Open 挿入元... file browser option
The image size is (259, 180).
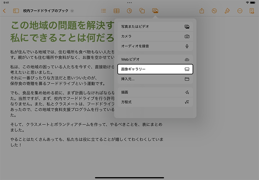pyautogui.click(x=155, y=79)
